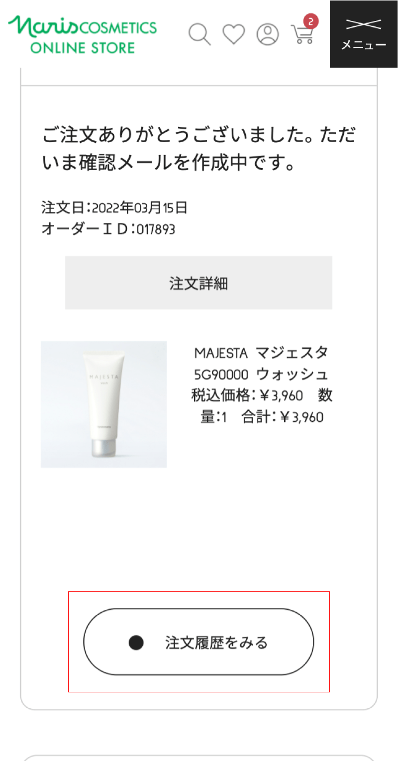This screenshot has width=398, height=761.
Task: Open the MAJESTA wash product thumbnail
Action: [103, 404]
